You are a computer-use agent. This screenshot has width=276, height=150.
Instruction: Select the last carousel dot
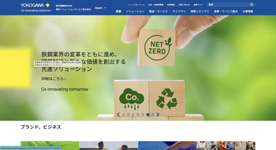click(153, 115)
